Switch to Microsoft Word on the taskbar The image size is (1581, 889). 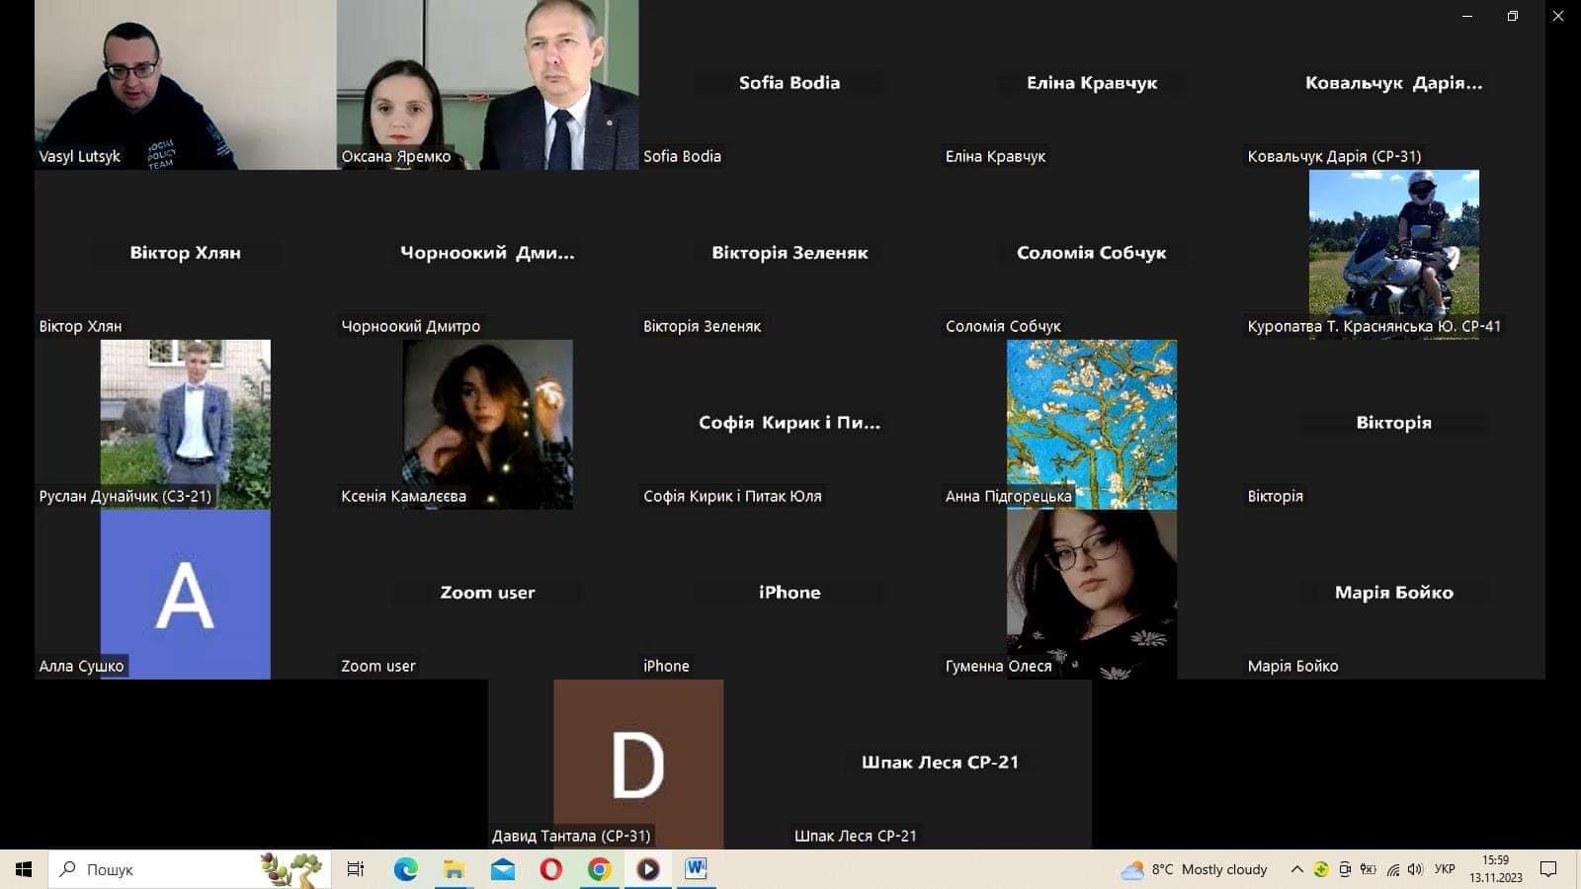point(696,869)
